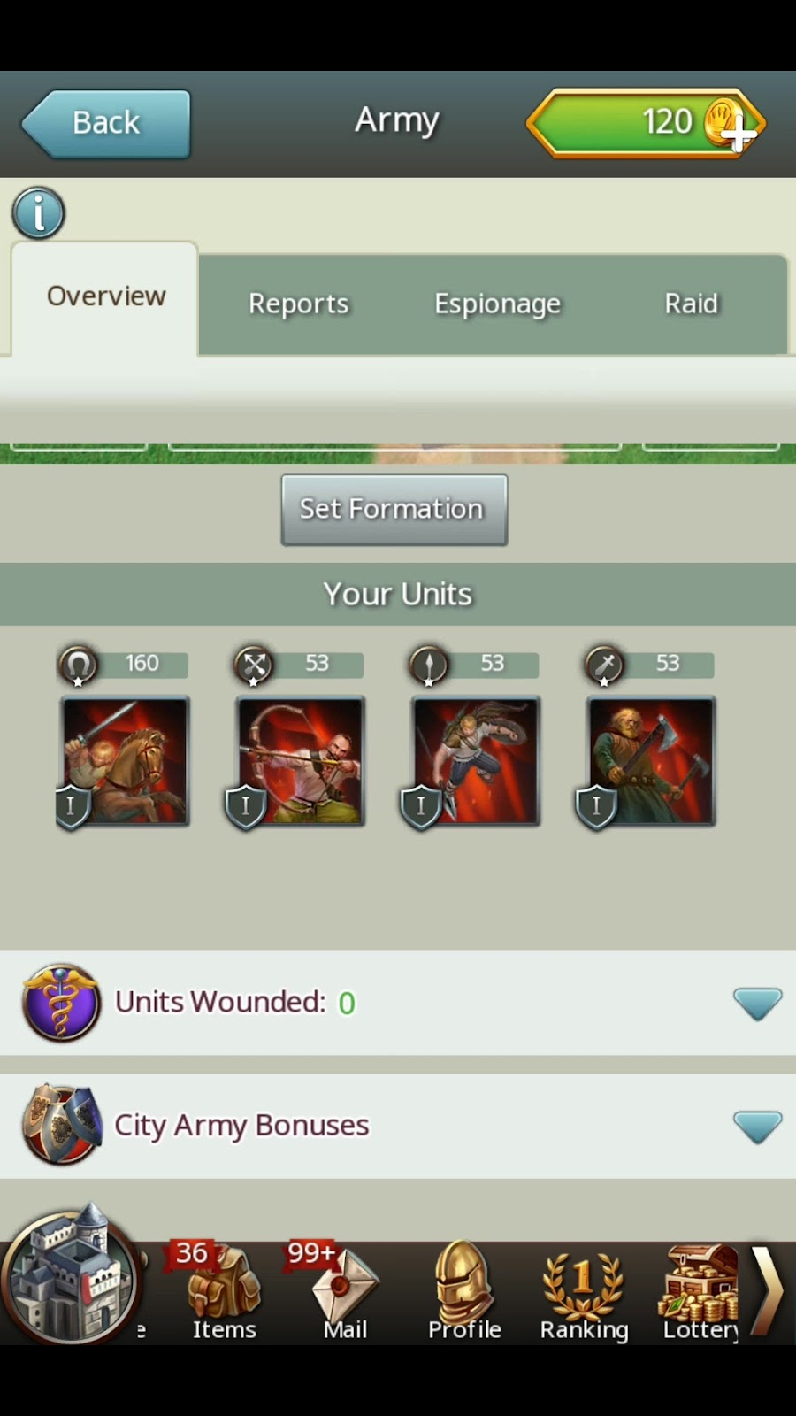Open the blue info icon

(38, 213)
